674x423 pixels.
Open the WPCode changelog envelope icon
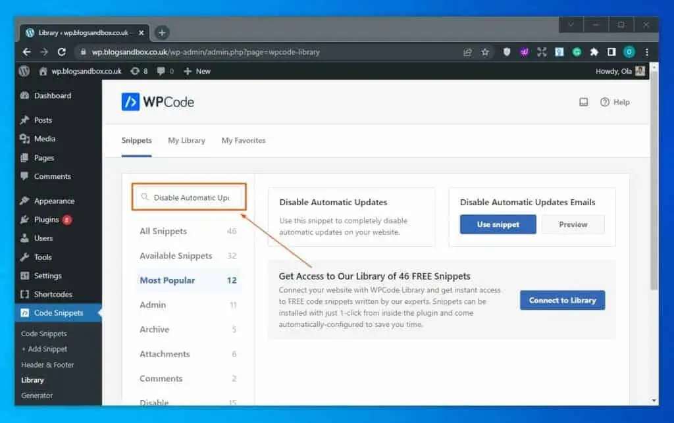coord(583,102)
